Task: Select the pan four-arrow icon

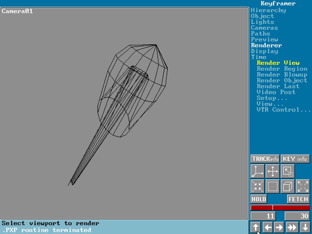Action: pos(272,171)
